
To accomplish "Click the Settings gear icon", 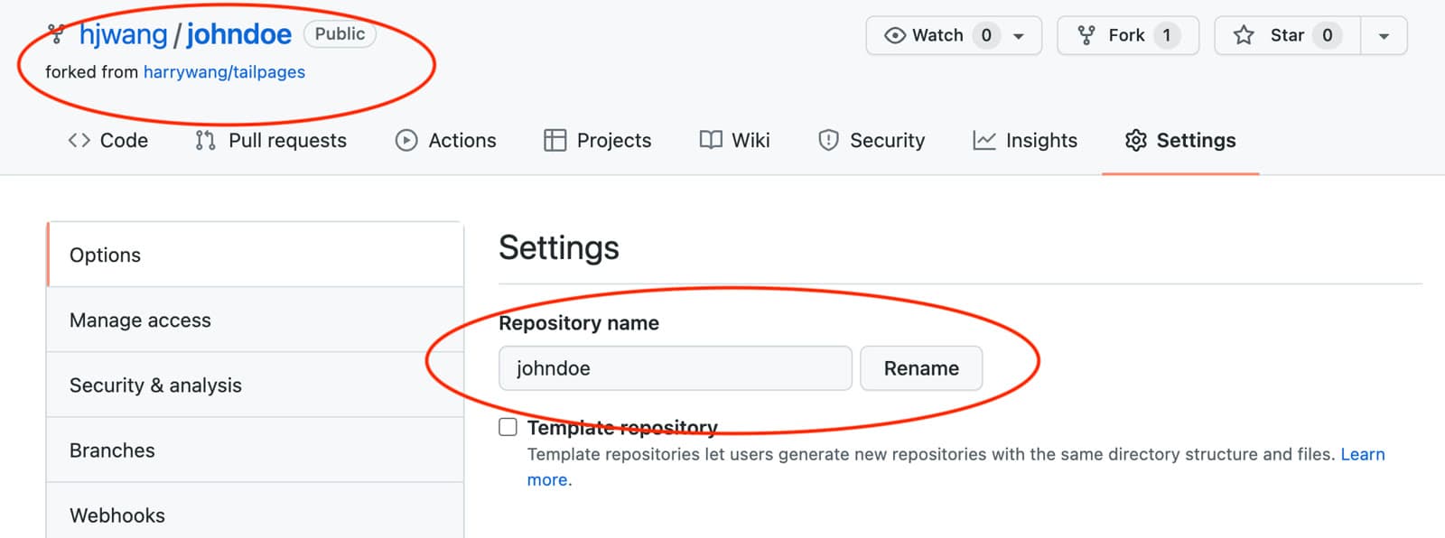I will click(x=1135, y=140).
